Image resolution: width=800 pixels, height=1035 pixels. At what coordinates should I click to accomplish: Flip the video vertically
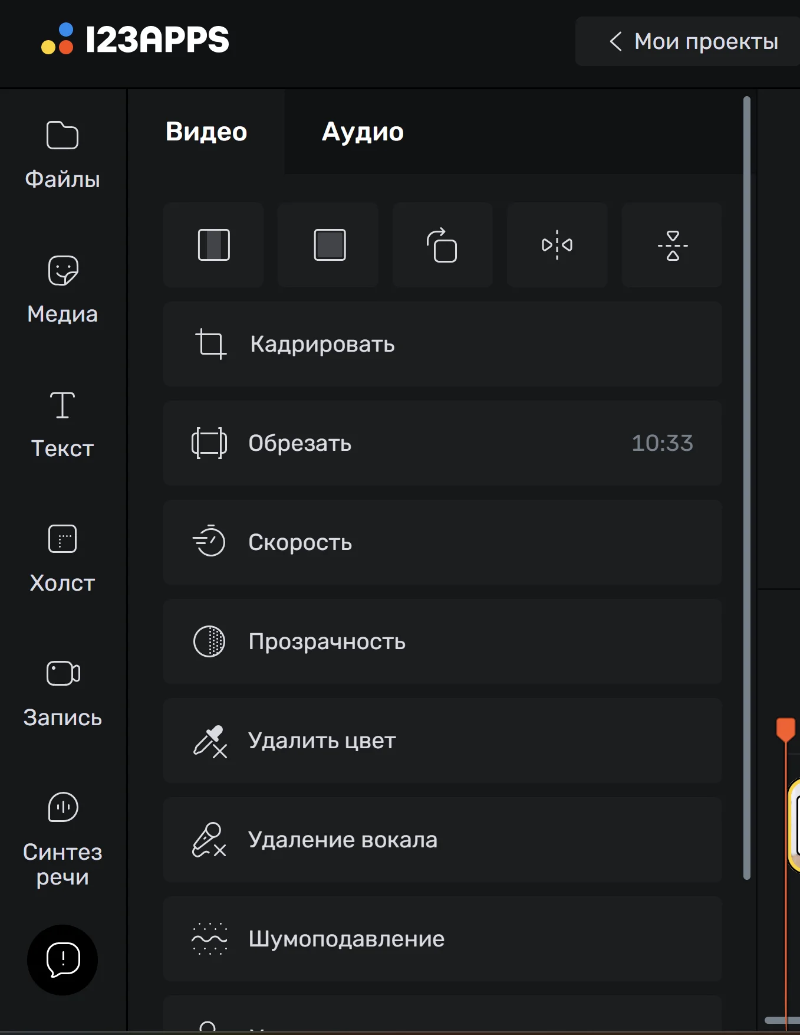[672, 245]
